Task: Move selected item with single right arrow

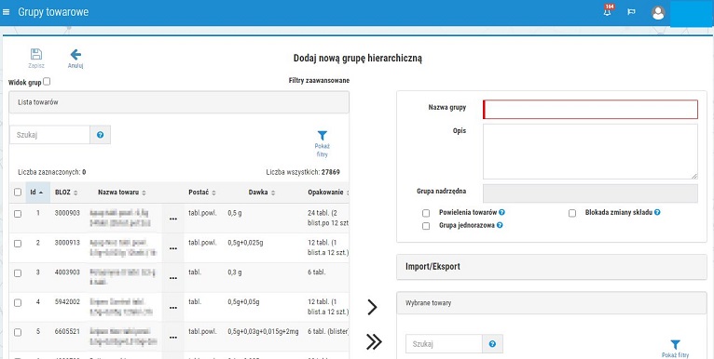Action: click(373, 308)
